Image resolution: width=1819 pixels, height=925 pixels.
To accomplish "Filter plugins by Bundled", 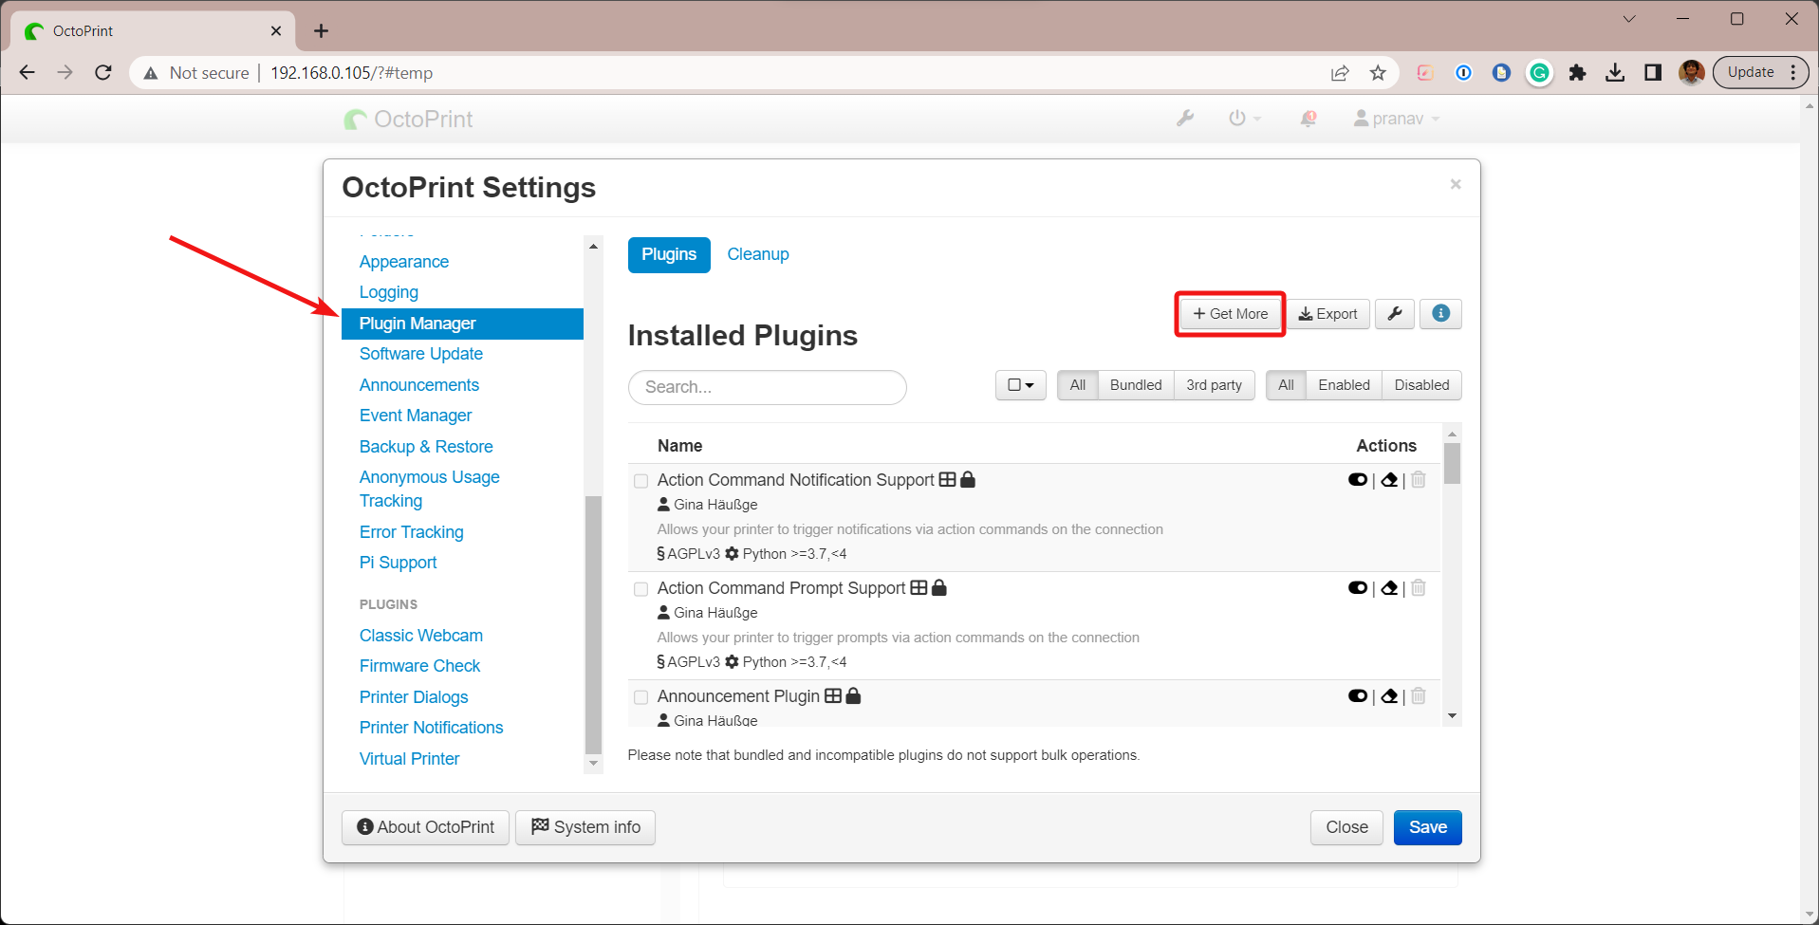I will pyautogui.click(x=1136, y=385).
